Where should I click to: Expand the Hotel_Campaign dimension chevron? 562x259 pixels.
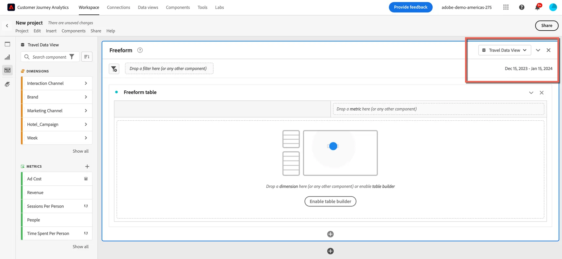point(86,125)
